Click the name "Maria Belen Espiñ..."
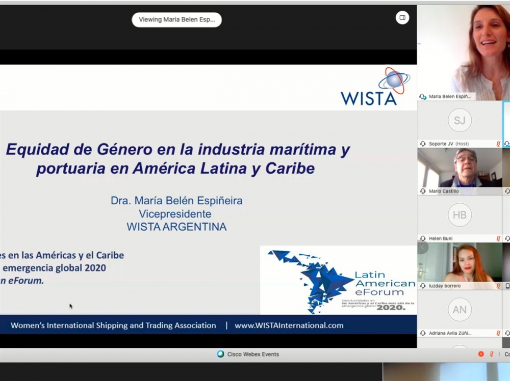This screenshot has width=510, height=381. point(450,96)
